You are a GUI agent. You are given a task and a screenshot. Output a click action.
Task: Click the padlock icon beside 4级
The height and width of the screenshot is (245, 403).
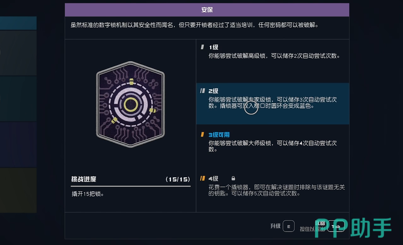pyautogui.click(x=233, y=178)
